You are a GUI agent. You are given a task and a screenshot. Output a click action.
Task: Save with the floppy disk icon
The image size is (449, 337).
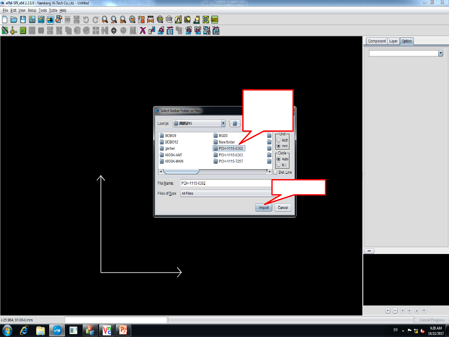pos(23,20)
